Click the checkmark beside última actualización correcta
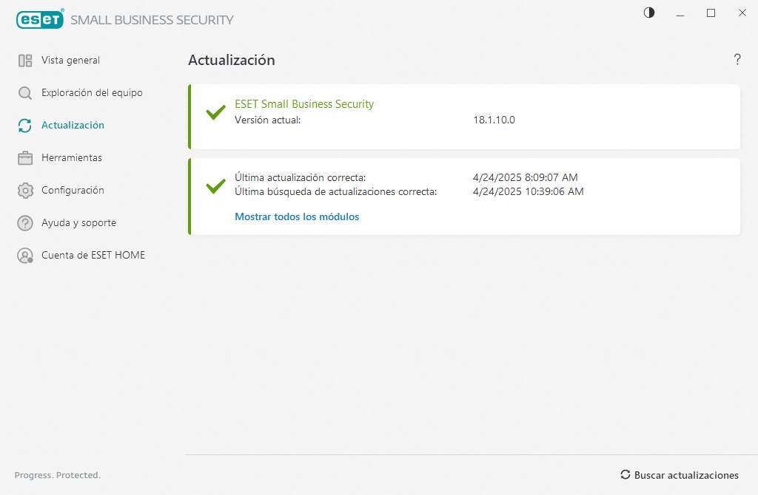 [215, 185]
